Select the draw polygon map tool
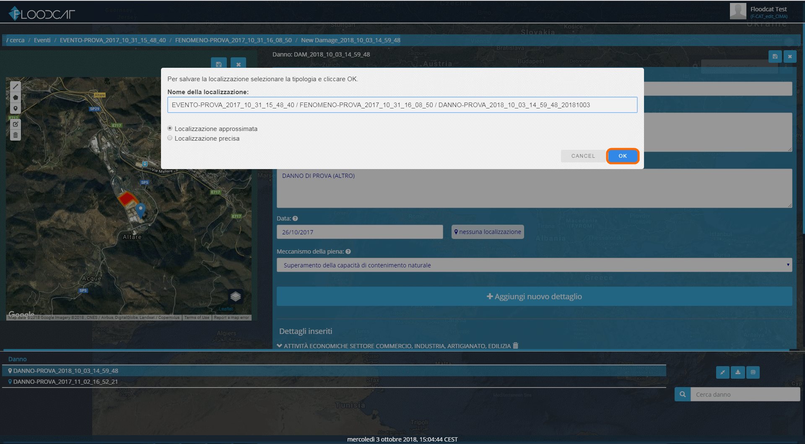This screenshot has height=444, width=805. point(16,98)
